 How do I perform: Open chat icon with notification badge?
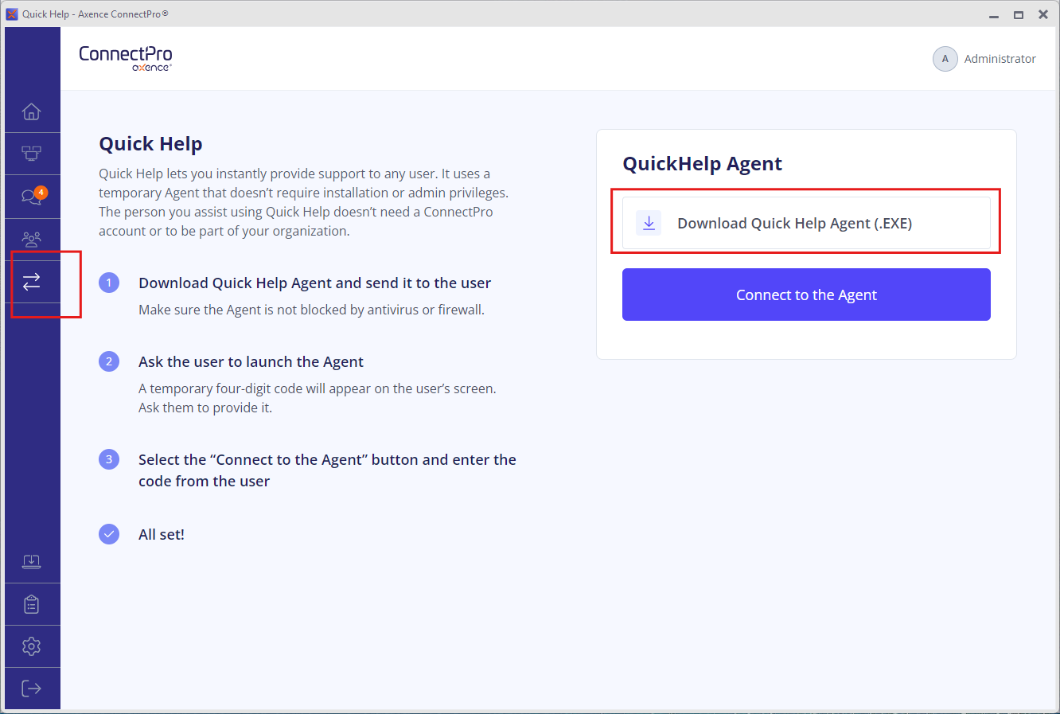tap(32, 196)
